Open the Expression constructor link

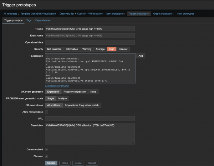pos(57,86)
